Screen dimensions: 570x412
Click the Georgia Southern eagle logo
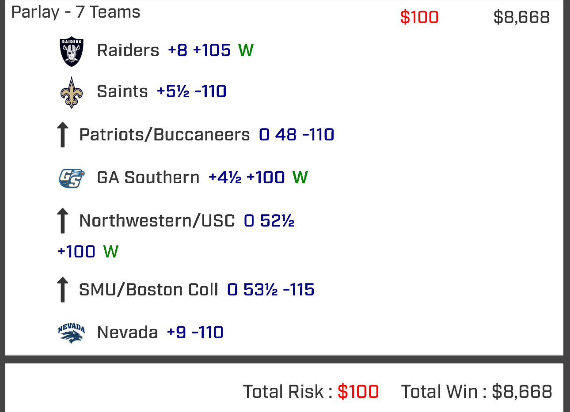(72, 178)
